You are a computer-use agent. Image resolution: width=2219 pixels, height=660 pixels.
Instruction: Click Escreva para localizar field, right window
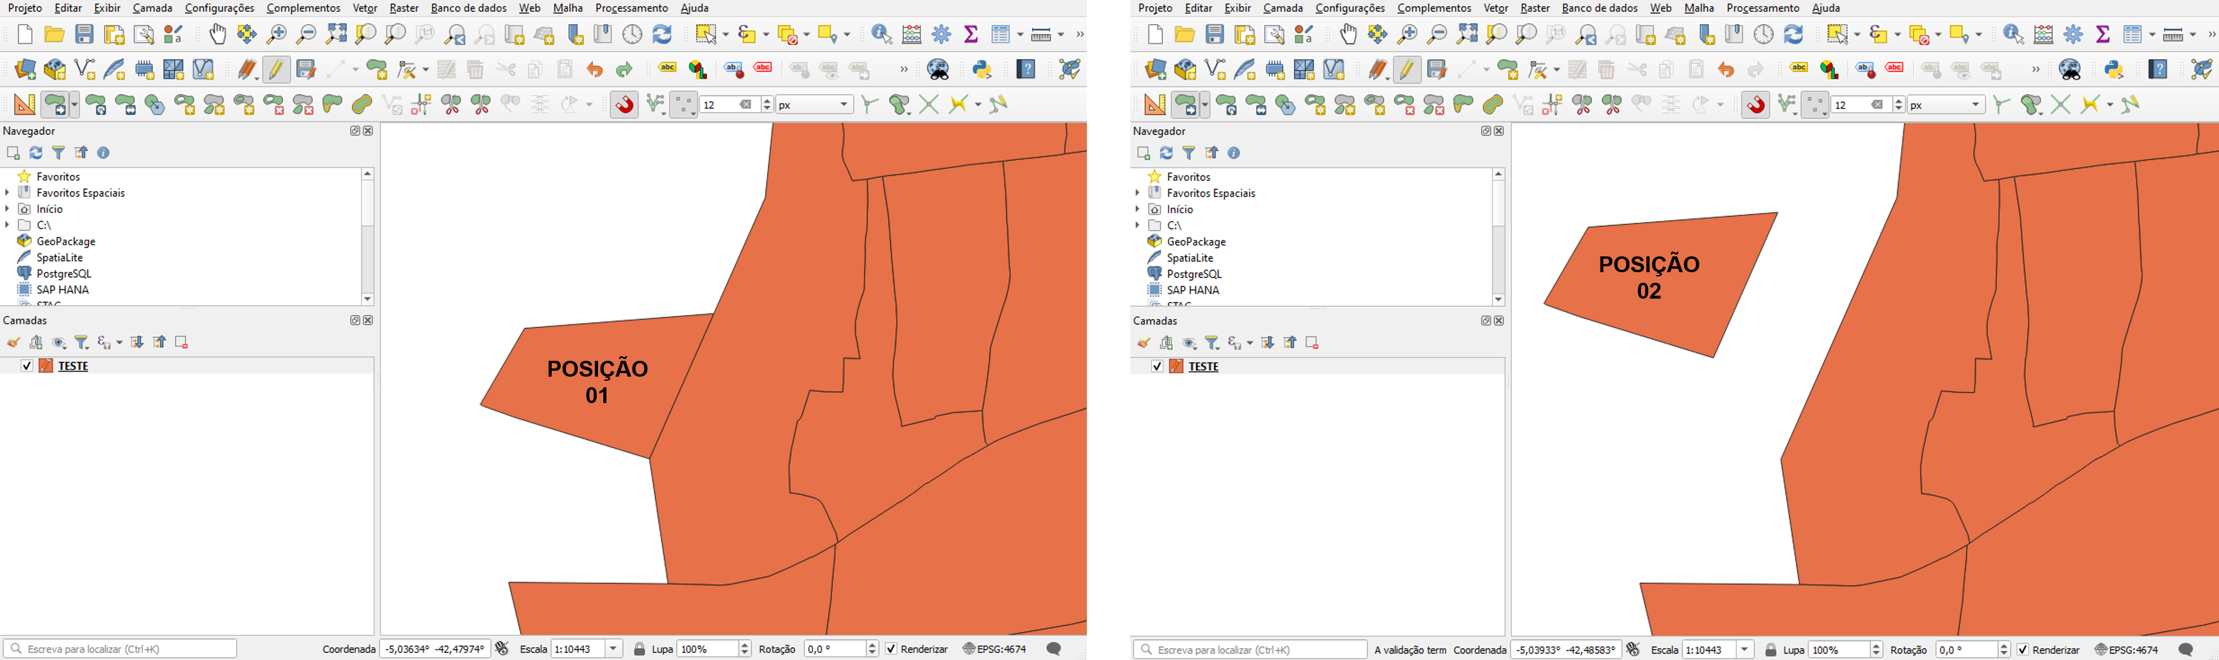pos(1250,649)
